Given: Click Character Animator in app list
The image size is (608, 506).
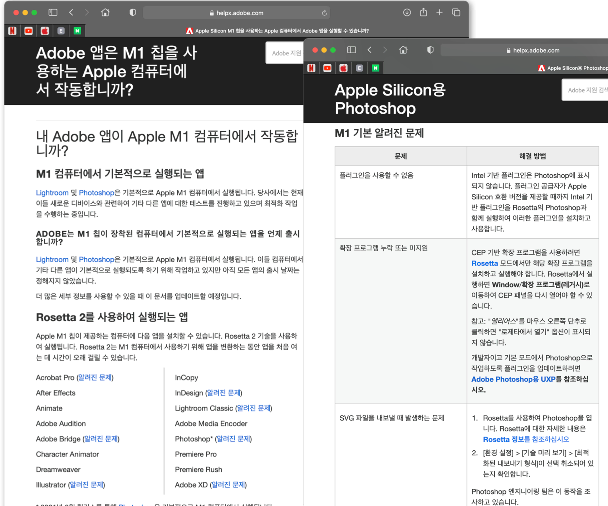Looking at the screenshot, I should [68, 454].
